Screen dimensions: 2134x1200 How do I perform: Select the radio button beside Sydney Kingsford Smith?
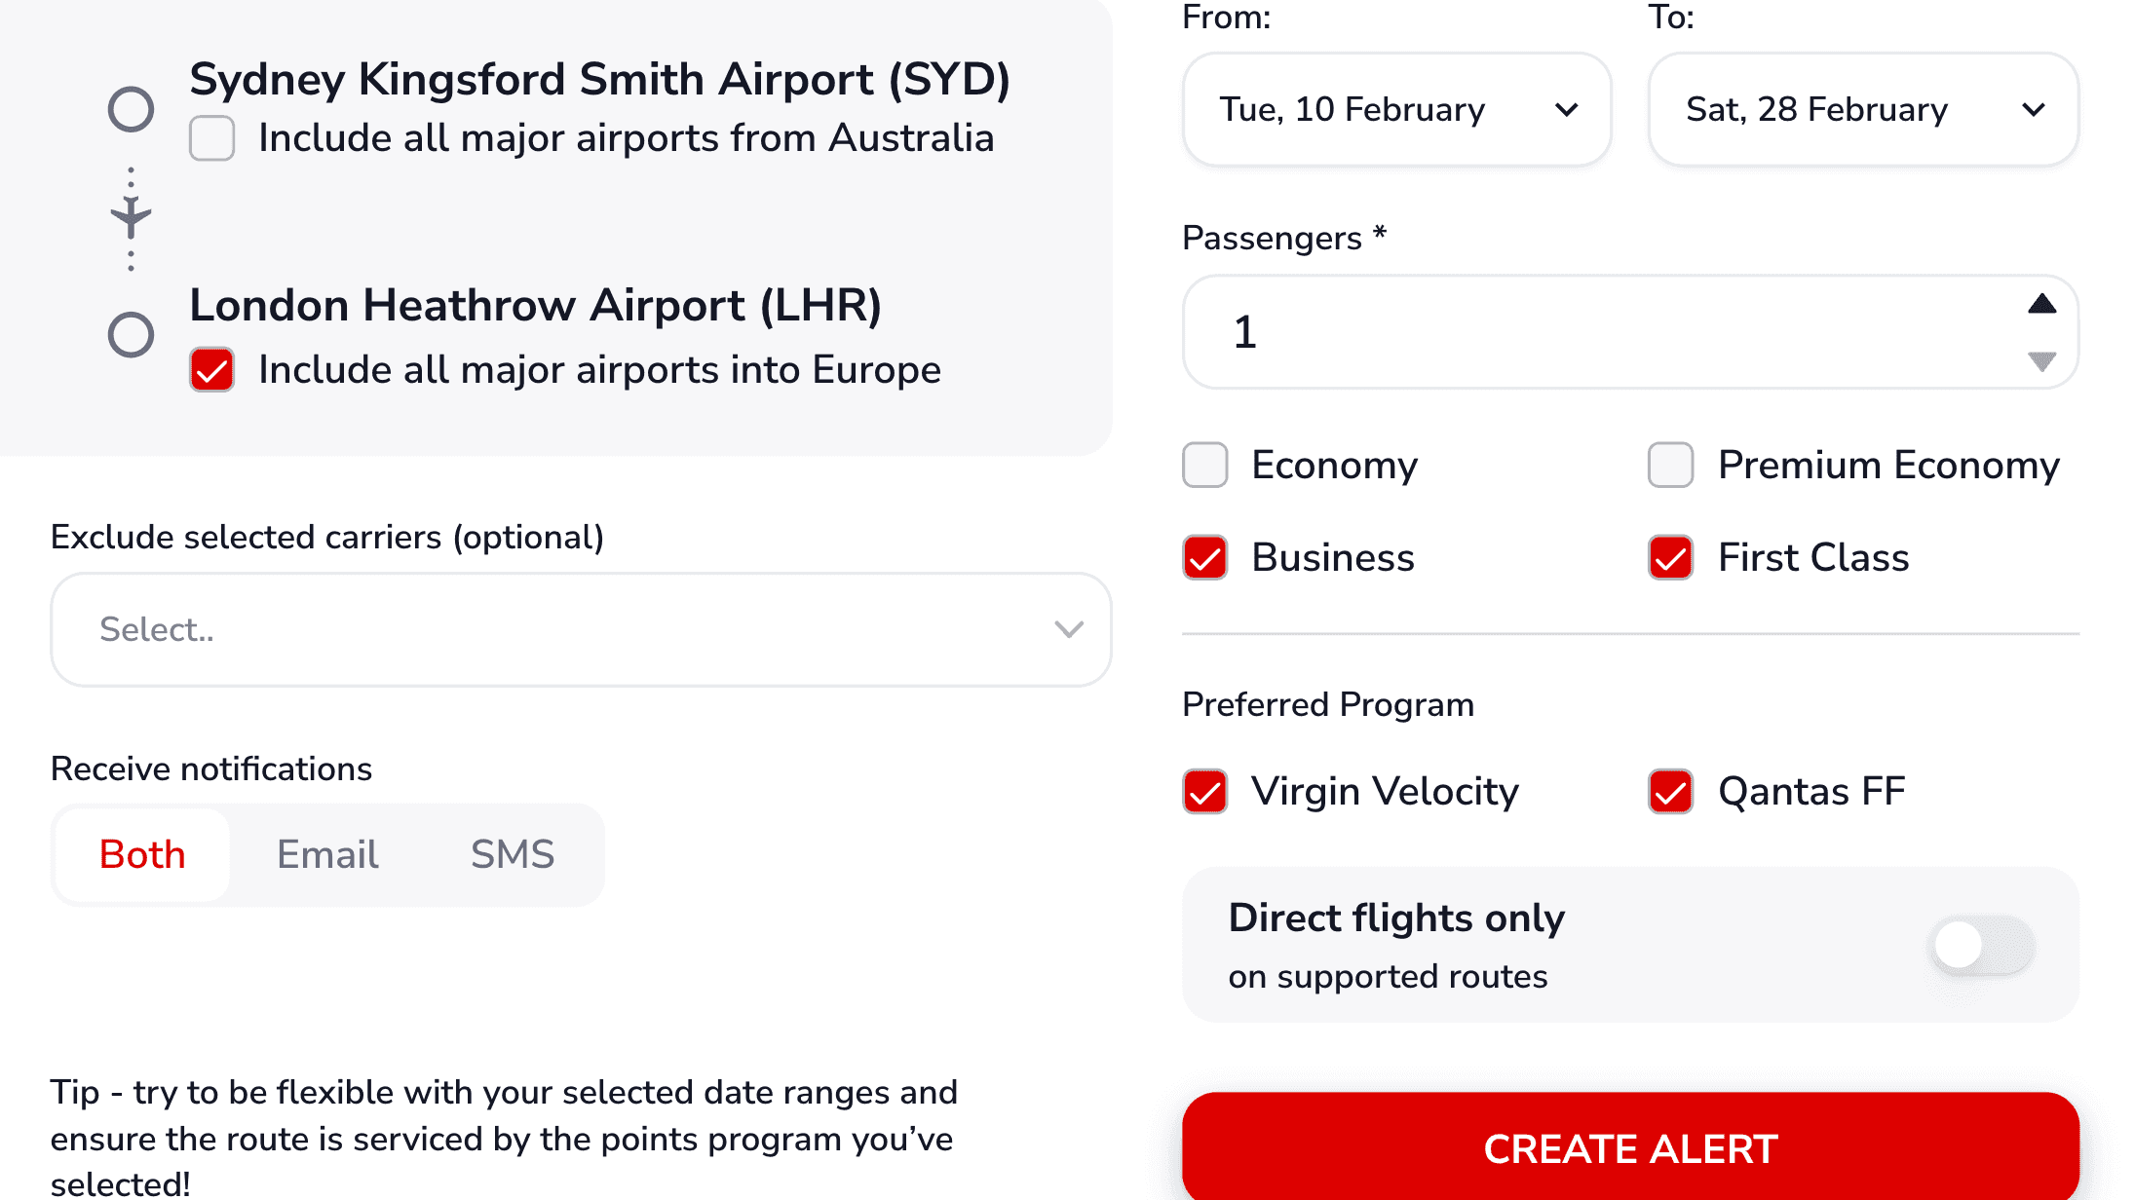(130, 109)
